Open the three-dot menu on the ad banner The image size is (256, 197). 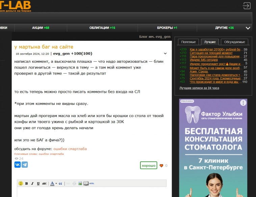click(243, 103)
